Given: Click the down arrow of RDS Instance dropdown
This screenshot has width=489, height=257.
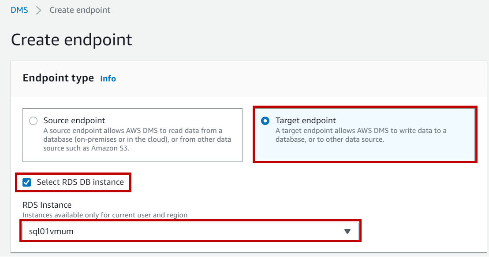Looking at the screenshot, I should 347,231.
